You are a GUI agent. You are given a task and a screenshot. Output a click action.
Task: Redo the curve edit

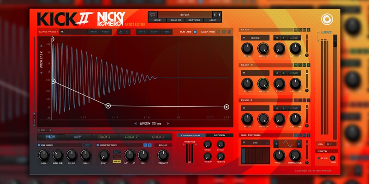pos(127,32)
